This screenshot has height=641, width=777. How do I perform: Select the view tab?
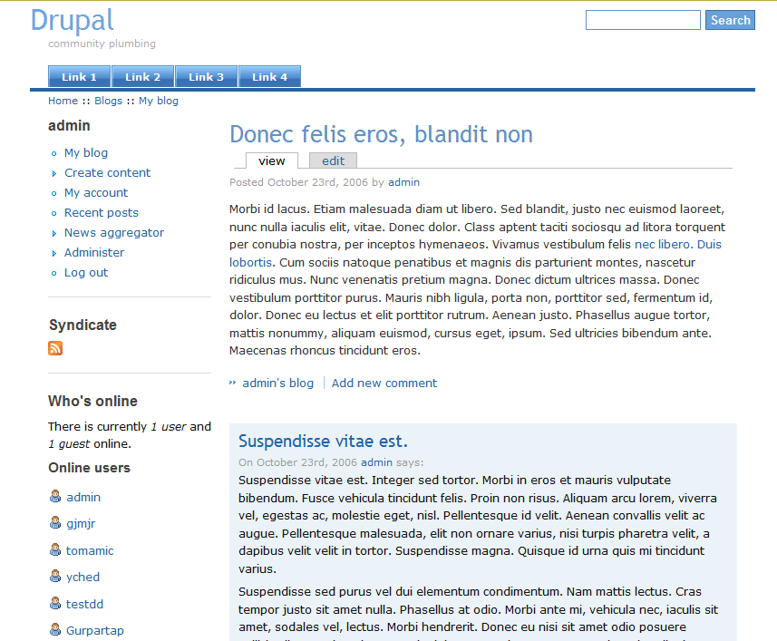(271, 160)
